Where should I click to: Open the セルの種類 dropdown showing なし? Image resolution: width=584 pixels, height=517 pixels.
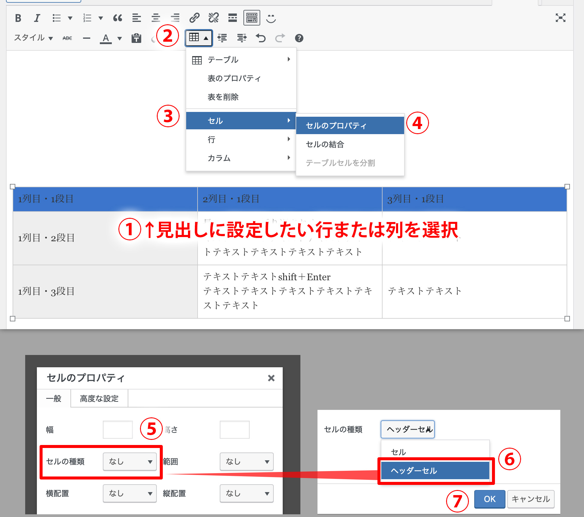pyautogui.click(x=130, y=461)
